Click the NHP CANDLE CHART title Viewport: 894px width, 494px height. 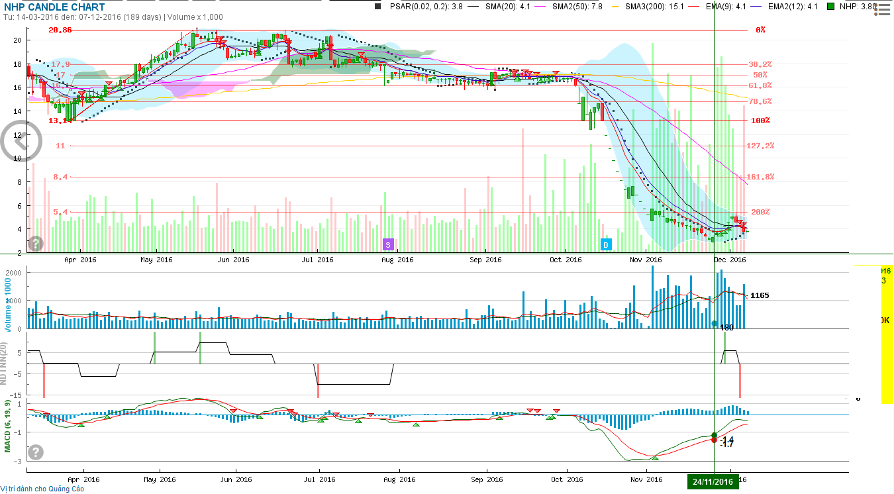54,7
